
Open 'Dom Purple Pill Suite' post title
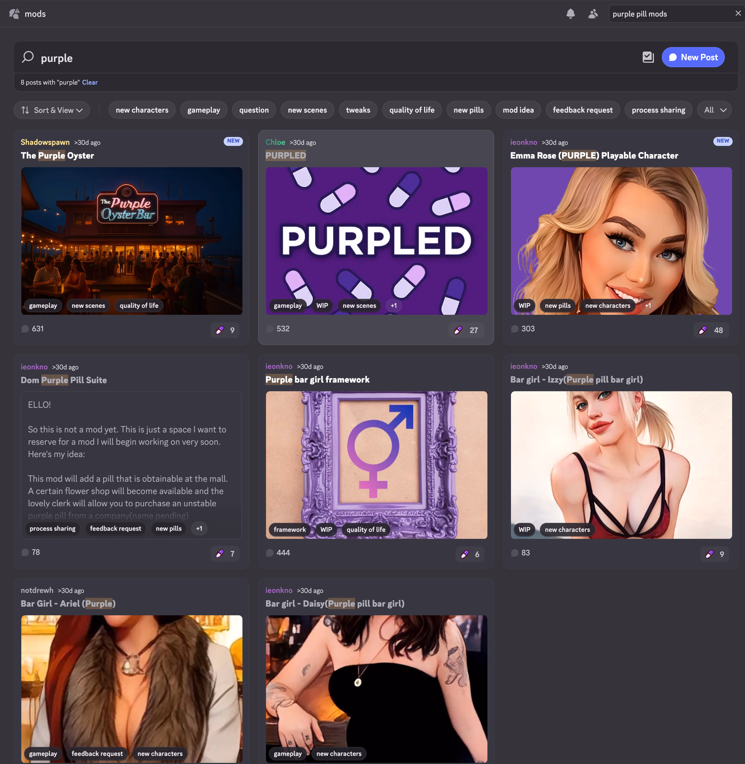(x=64, y=380)
